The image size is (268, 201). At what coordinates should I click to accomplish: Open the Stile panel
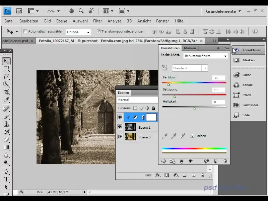tap(248, 115)
